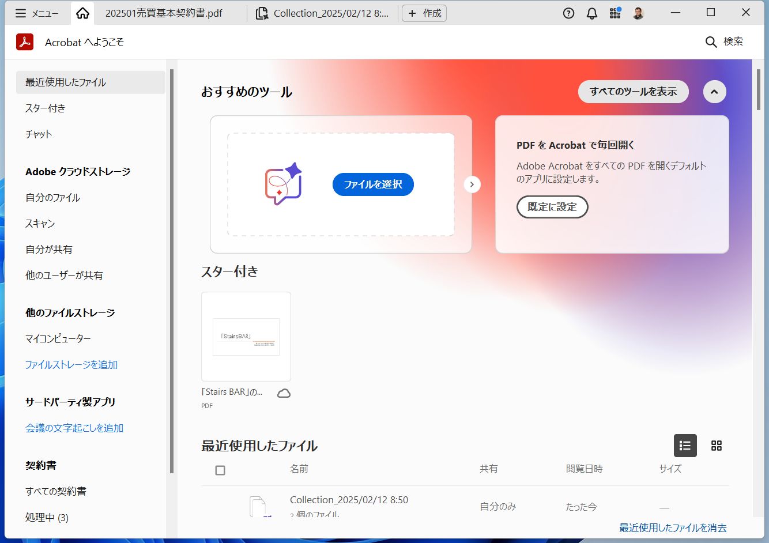Click 既定に設定 button
This screenshot has width=769, height=543.
552,207
